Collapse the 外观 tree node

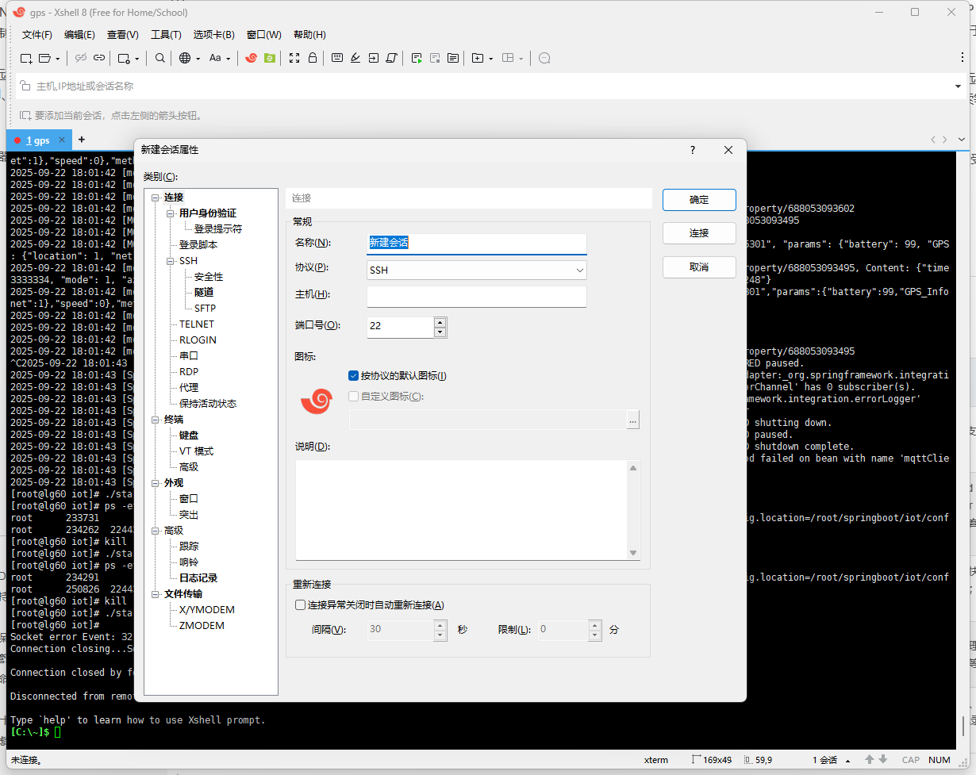[x=156, y=483]
